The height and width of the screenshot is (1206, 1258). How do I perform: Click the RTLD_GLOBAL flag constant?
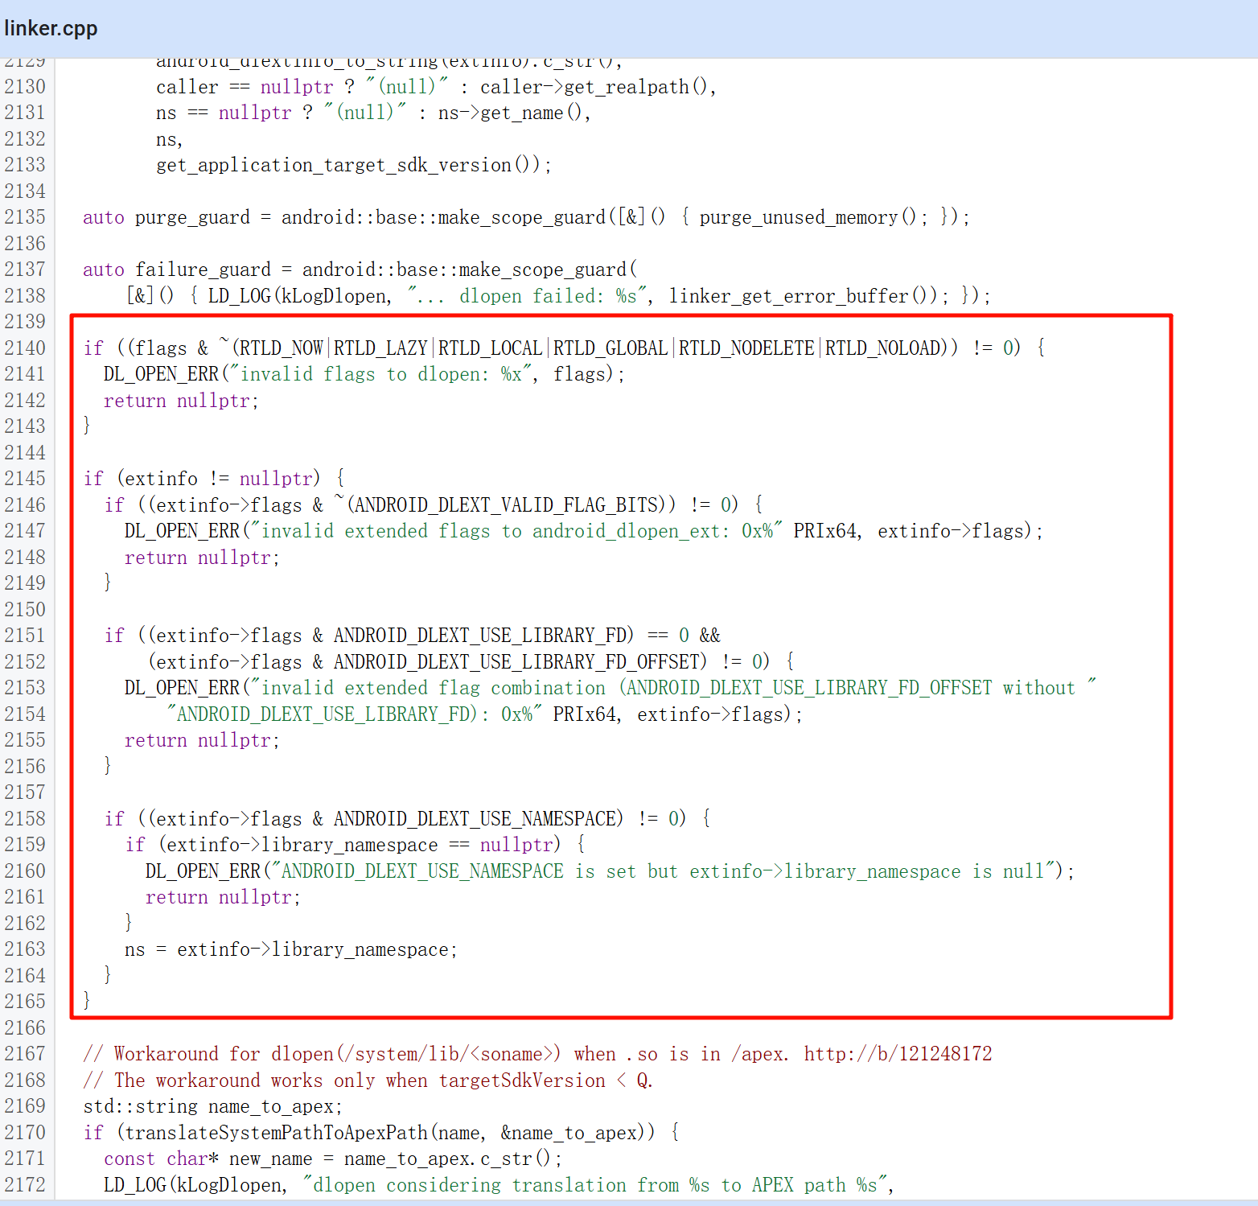(x=610, y=348)
